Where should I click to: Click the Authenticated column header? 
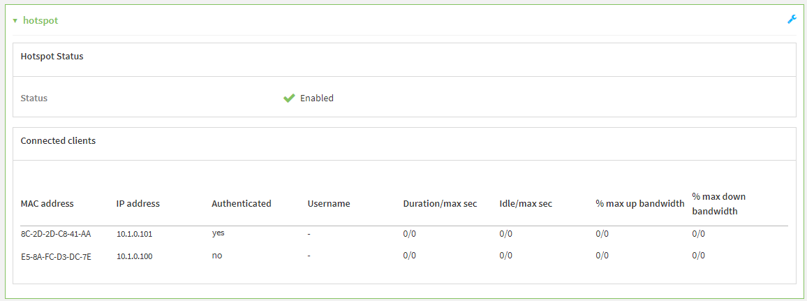pos(242,204)
